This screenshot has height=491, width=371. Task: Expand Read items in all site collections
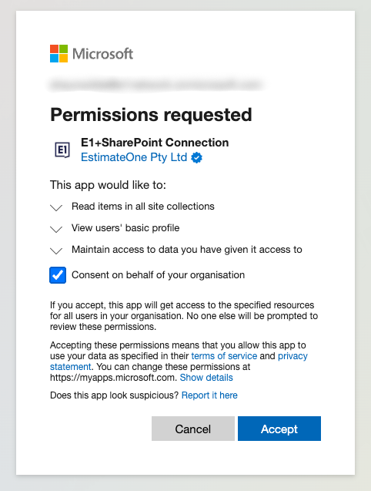point(56,207)
